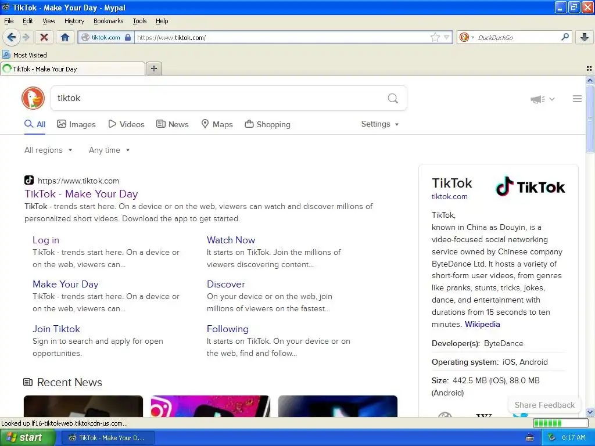This screenshot has width=595, height=446.
Task: Submit search with DuckDuckGo magnifier icon
Action: click(393, 98)
